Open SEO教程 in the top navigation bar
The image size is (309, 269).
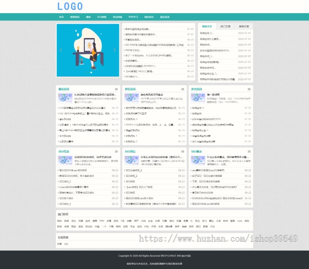coord(102,17)
